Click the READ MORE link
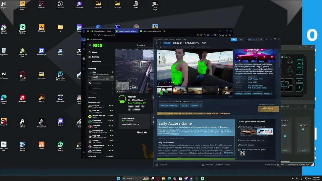The width and height of the screenshot is (322, 181). click(x=228, y=153)
